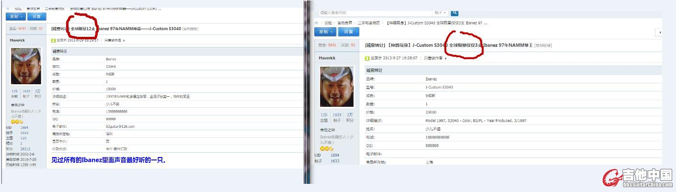Click blue text 见过所有的Ibanez里面声音最好听的一只
676x192 pixels.
(x=109, y=160)
